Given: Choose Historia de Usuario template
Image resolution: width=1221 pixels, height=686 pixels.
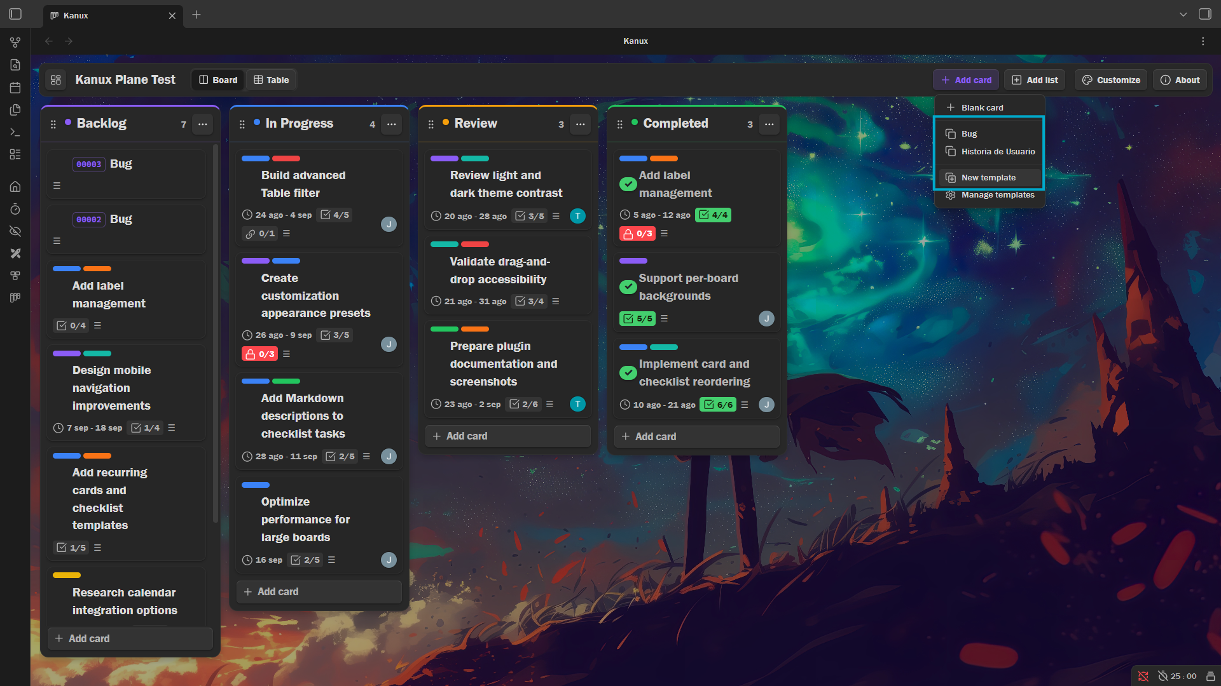Looking at the screenshot, I should click(x=989, y=152).
